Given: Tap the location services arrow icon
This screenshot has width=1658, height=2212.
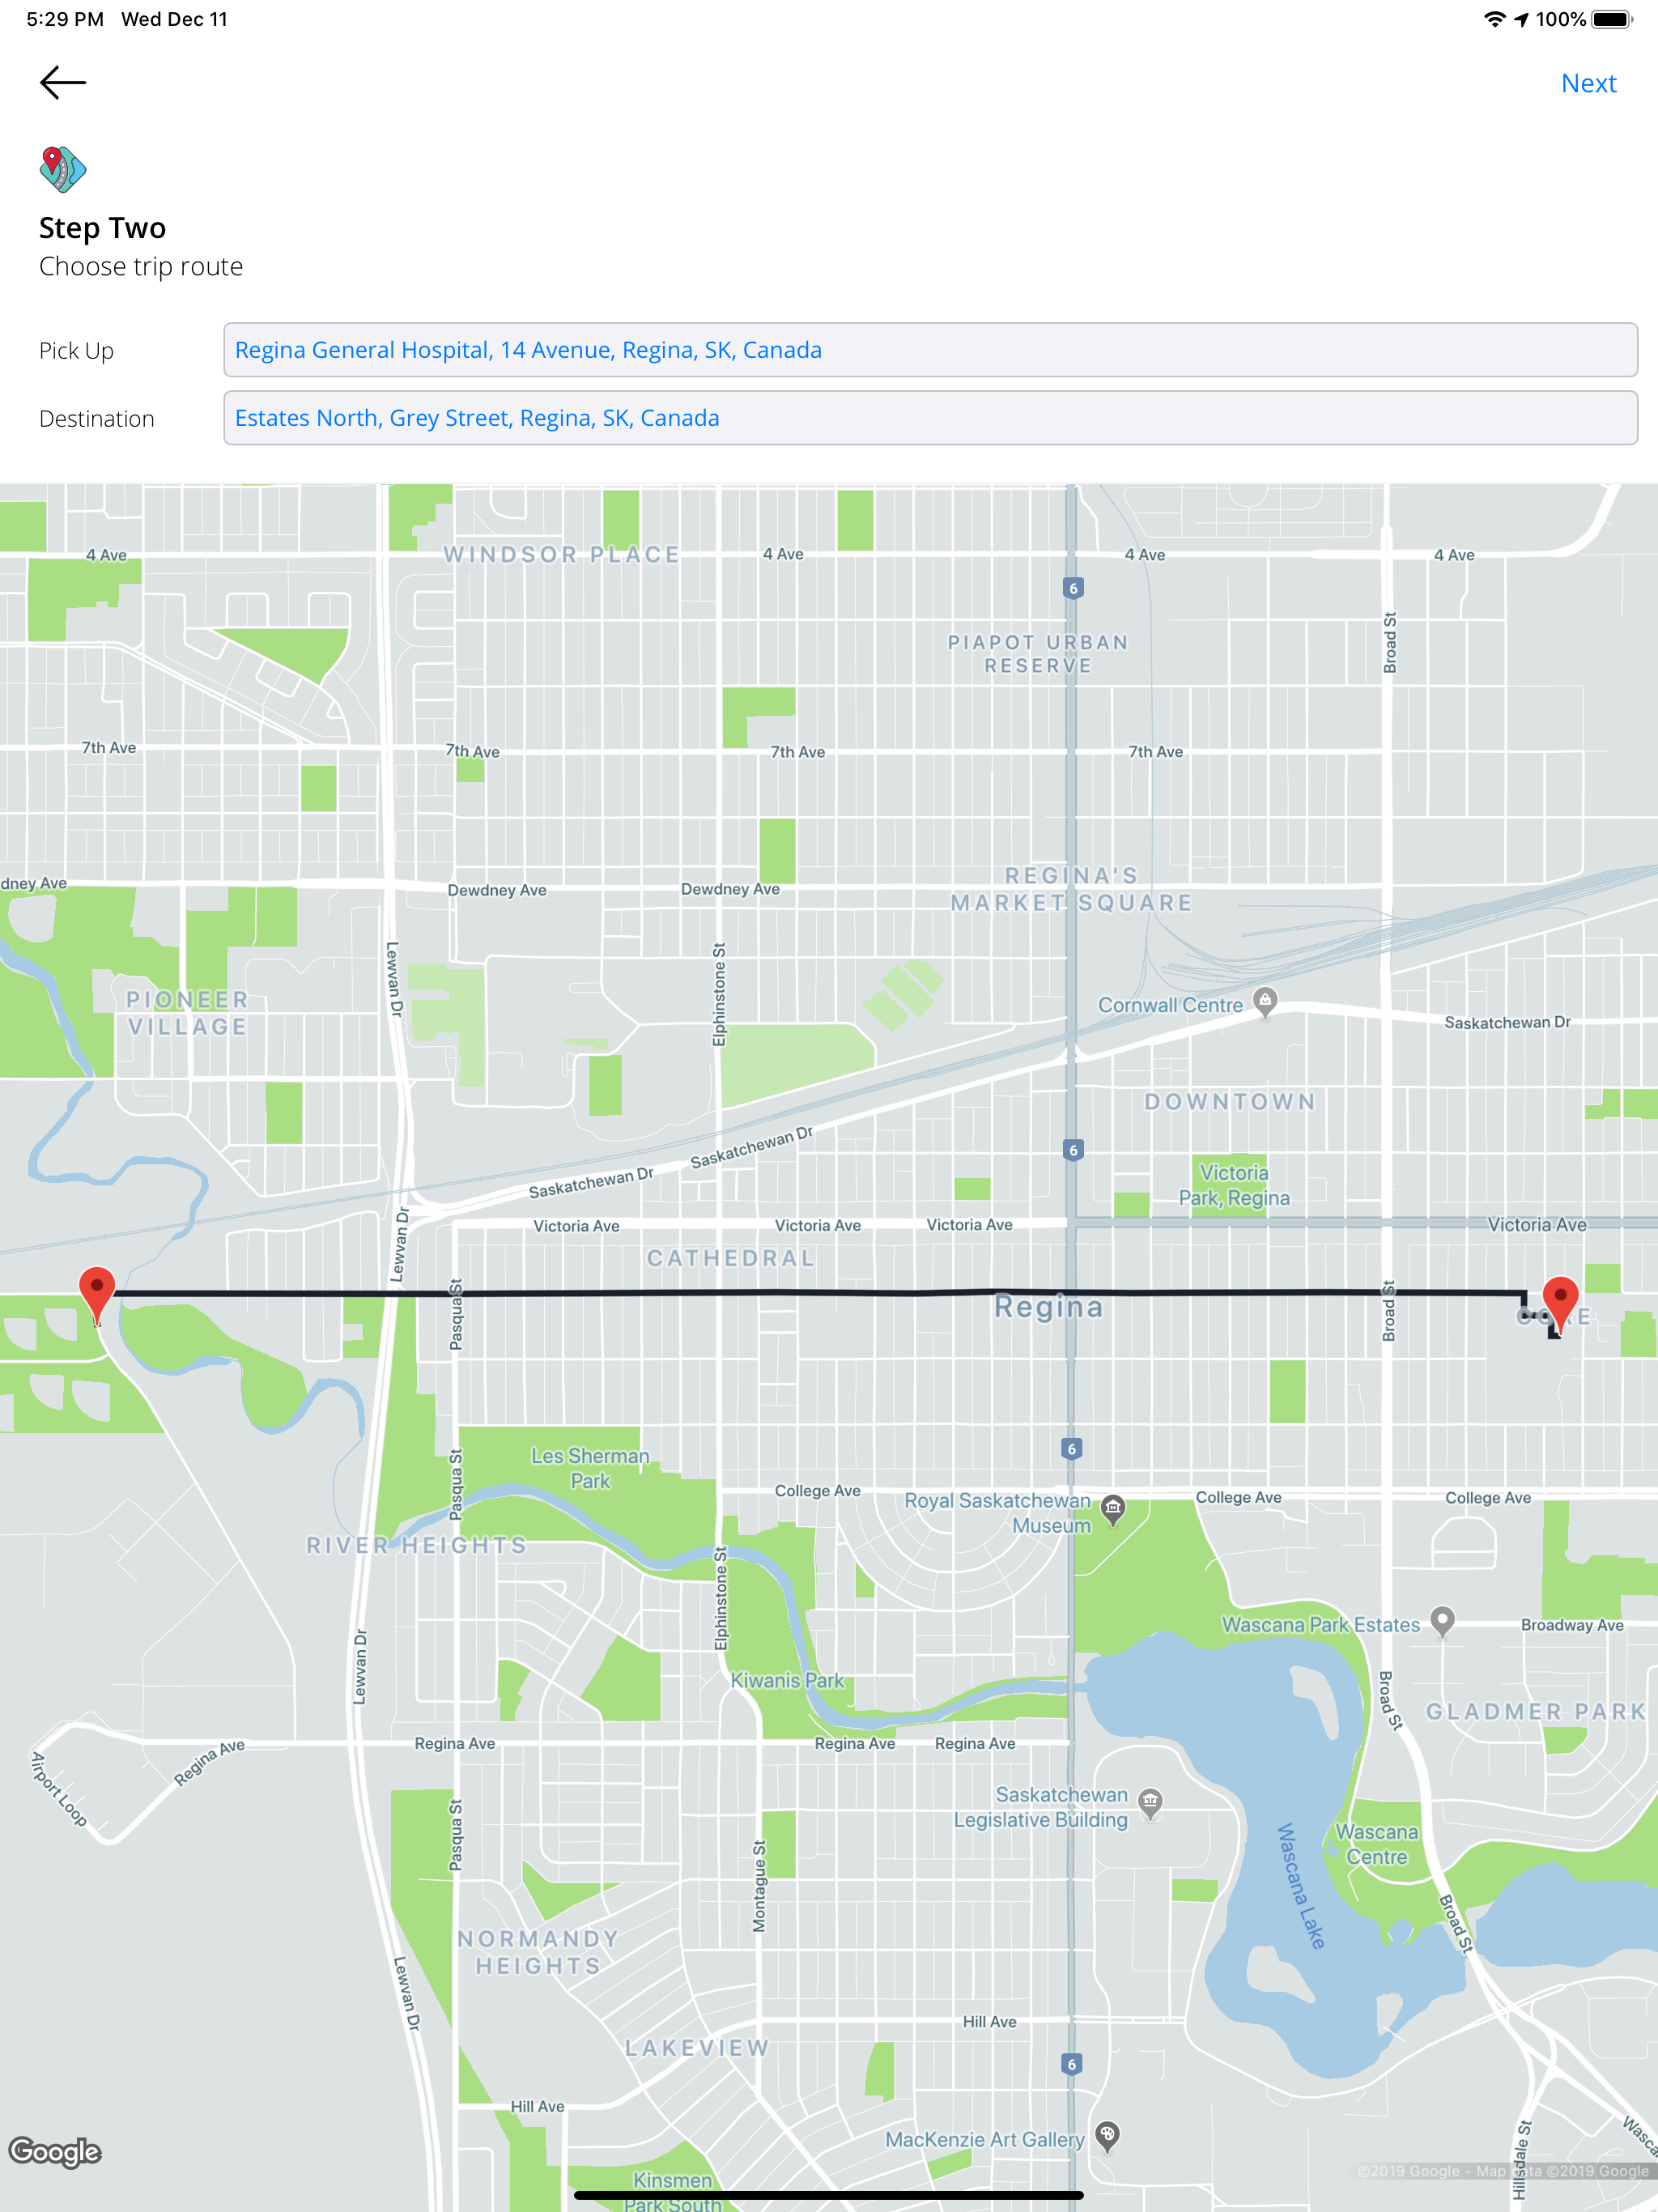Looking at the screenshot, I should coord(1521,19).
